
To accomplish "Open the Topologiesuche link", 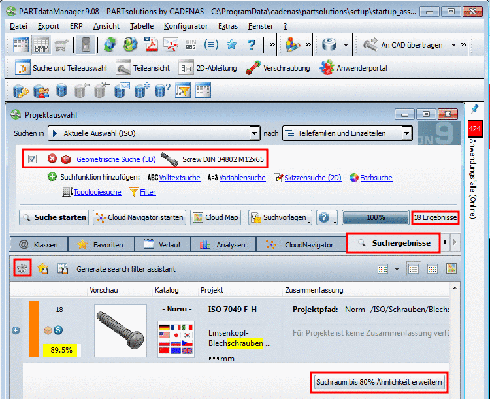I will coord(97,192).
